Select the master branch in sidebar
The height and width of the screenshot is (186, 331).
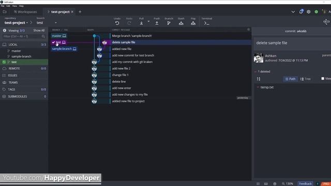tap(16, 51)
